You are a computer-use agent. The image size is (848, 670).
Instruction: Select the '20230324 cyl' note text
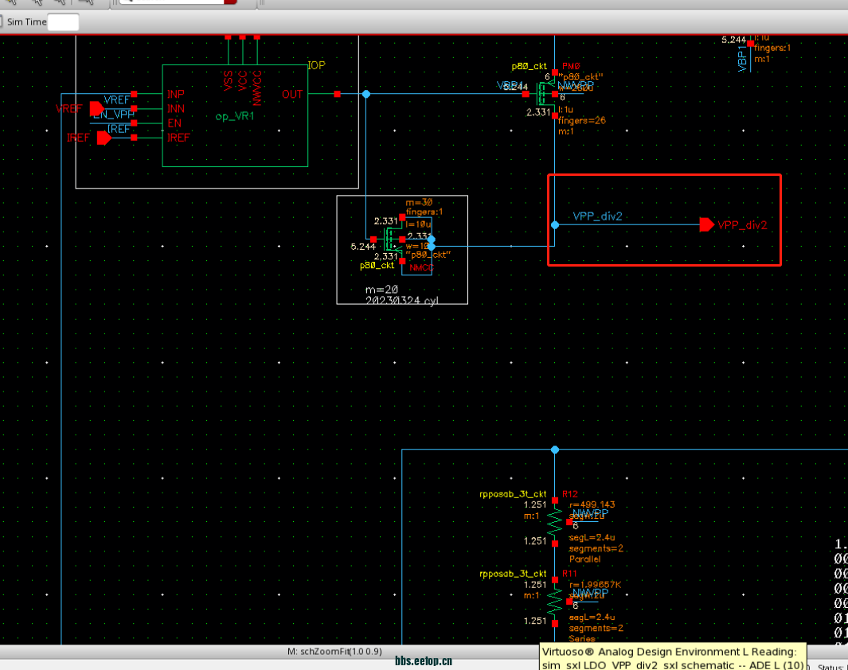click(401, 300)
